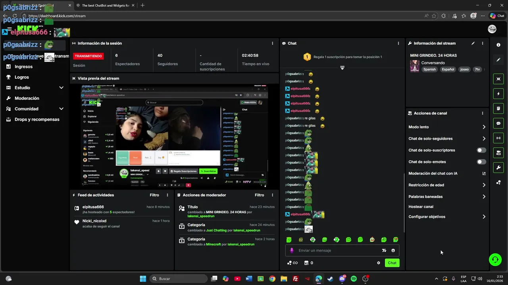Expand Palabras baneadas options
The width and height of the screenshot is (508, 285).
pyautogui.click(x=484, y=197)
